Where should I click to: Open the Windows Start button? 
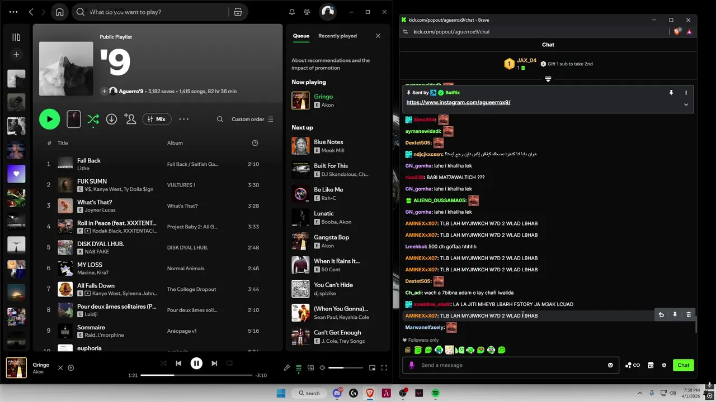281,393
